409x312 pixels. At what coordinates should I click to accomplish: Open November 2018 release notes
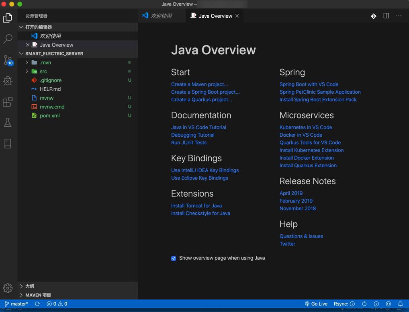click(298, 208)
